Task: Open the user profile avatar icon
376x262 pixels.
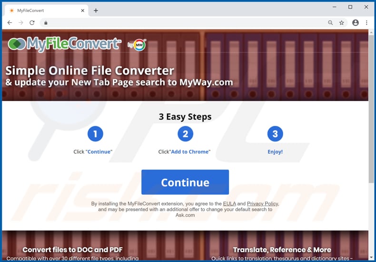Action: (x=356, y=23)
